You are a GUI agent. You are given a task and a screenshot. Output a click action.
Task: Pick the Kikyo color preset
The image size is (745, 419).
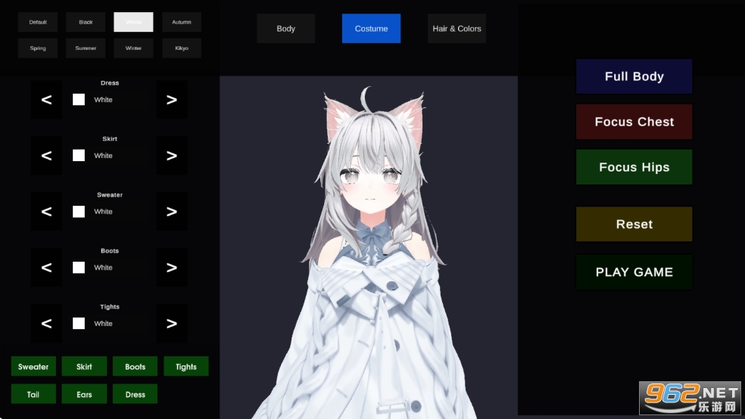point(182,48)
